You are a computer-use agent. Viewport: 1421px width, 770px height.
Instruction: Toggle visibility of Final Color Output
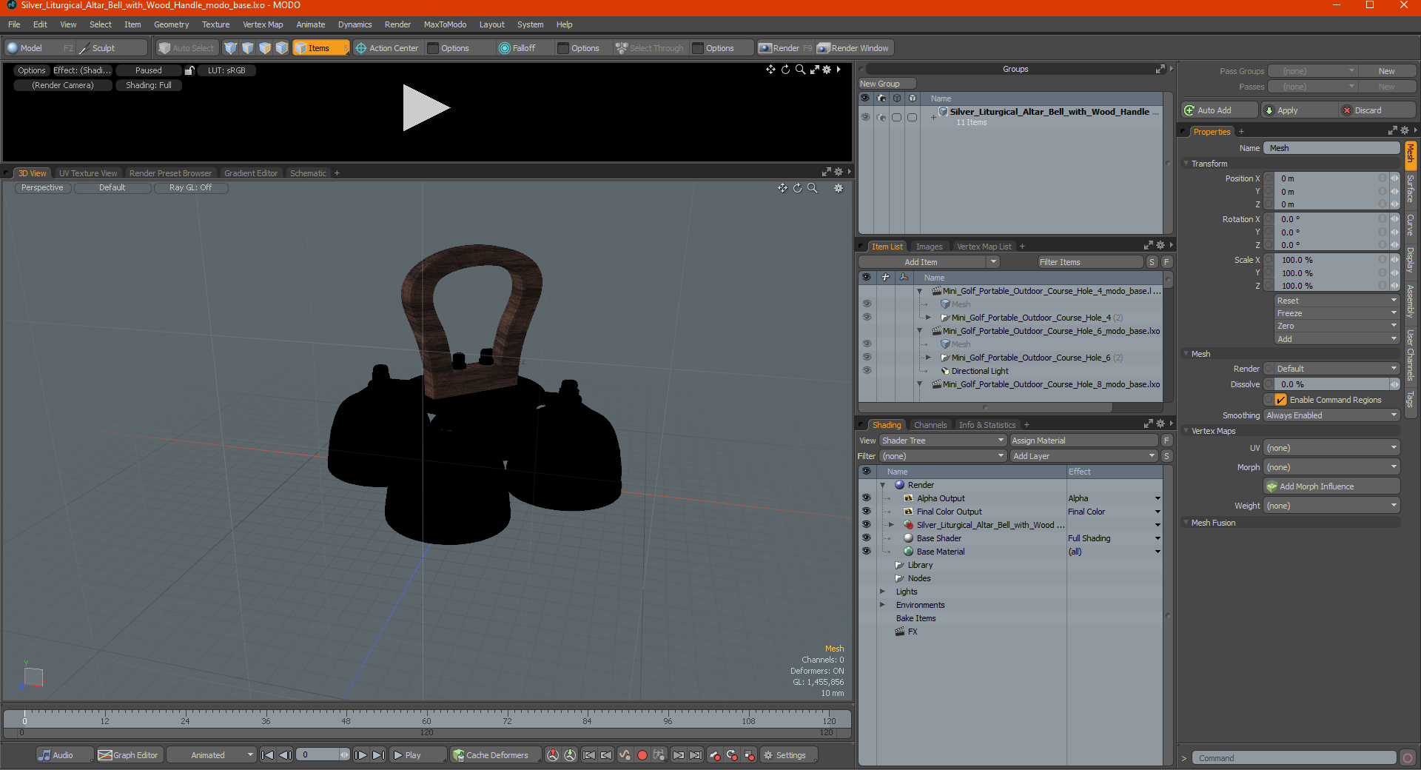coord(867,512)
